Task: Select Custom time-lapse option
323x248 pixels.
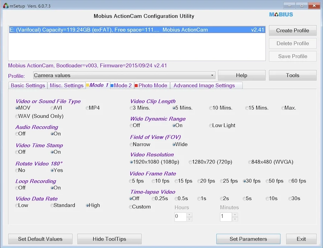Action: point(140,207)
